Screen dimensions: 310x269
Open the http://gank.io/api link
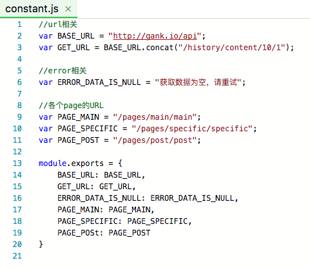tap(155, 36)
